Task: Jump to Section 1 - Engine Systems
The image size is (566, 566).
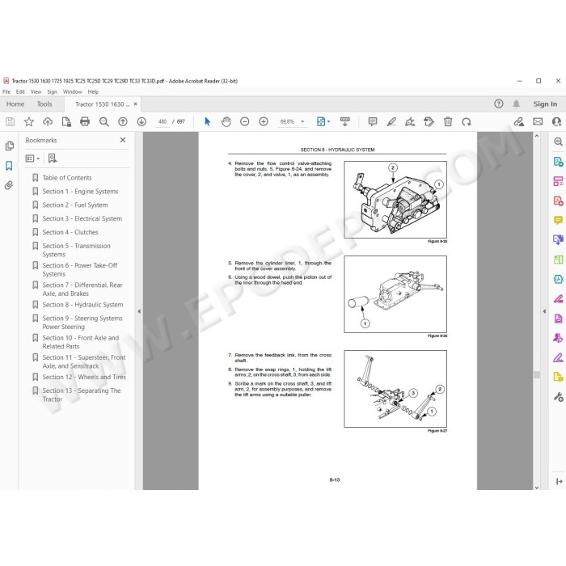Action: 80,192
